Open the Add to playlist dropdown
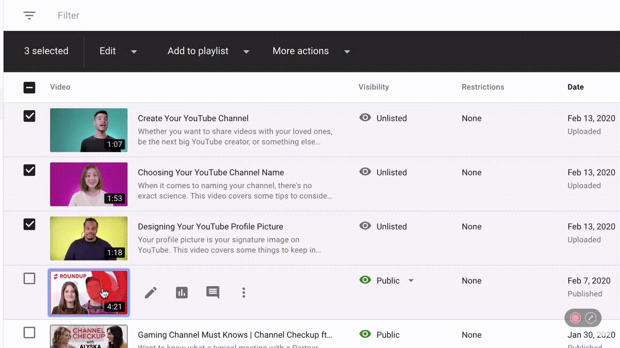The width and height of the screenshot is (620, 348). tap(208, 51)
